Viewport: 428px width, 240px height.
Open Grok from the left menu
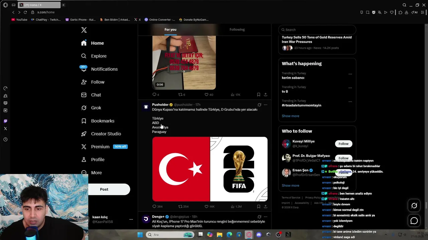pos(91,108)
